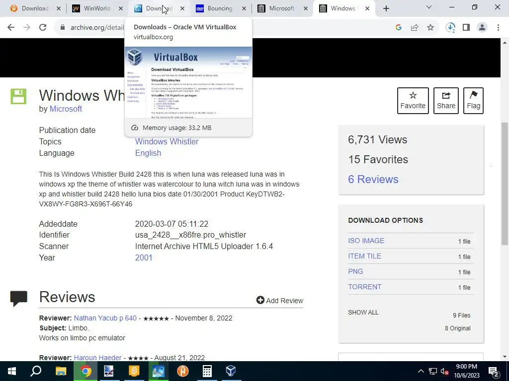Bookmark this page with star icon

pyautogui.click(x=430, y=28)
